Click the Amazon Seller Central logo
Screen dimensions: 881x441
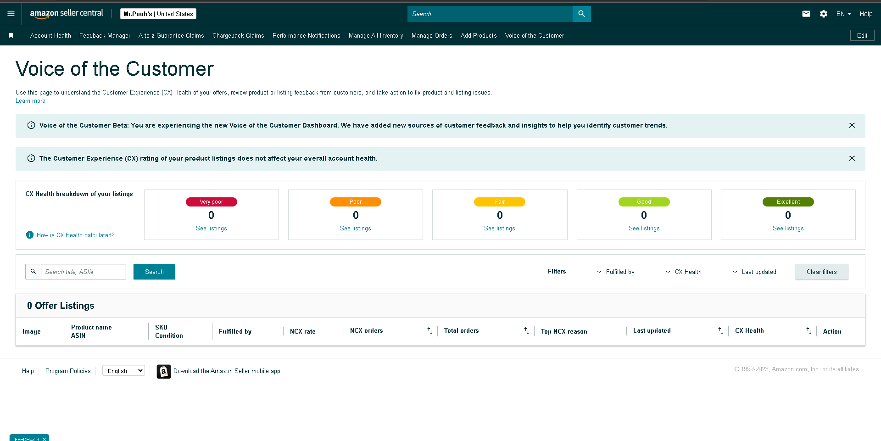click(x=67, y=14)
